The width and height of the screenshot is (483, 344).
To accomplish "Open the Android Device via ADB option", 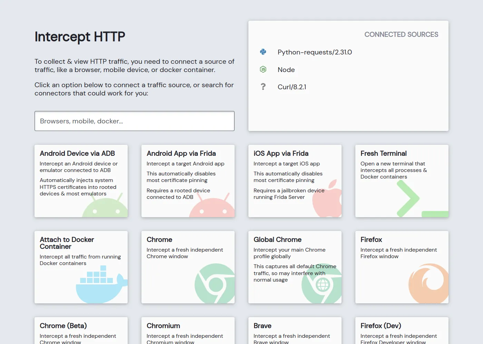I will (x=77, y=153).
